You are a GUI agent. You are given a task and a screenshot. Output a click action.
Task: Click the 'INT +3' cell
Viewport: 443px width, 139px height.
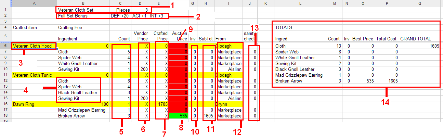(x=160, y=16)
